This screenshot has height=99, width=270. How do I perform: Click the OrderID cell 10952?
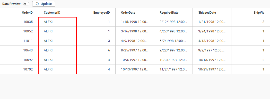coord(19,31)
